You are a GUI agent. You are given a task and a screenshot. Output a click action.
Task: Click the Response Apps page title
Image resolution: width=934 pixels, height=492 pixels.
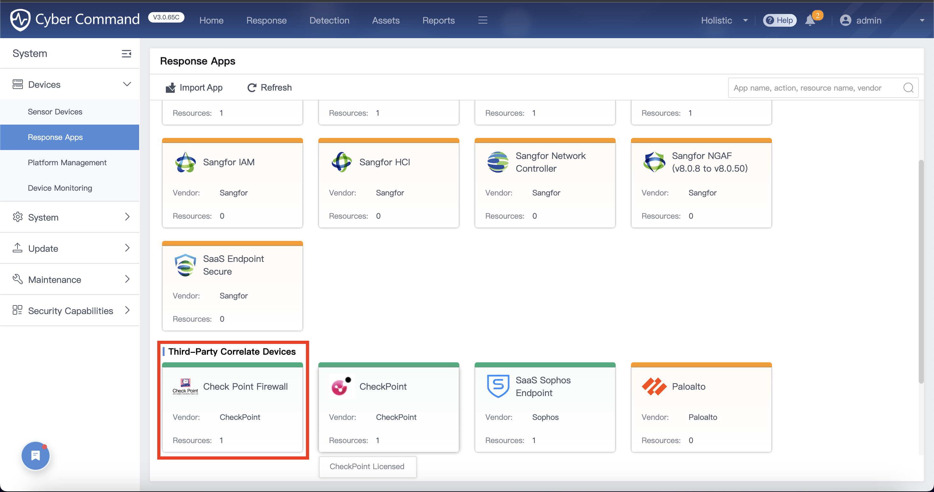[198, 61]
